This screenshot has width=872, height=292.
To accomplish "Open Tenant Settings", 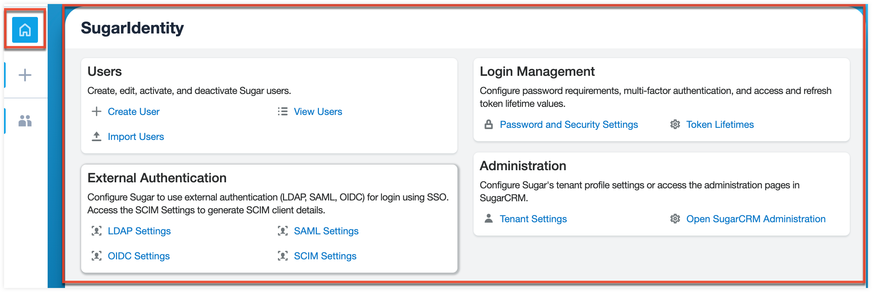I will pyautogui.click(x=533, y=219).
